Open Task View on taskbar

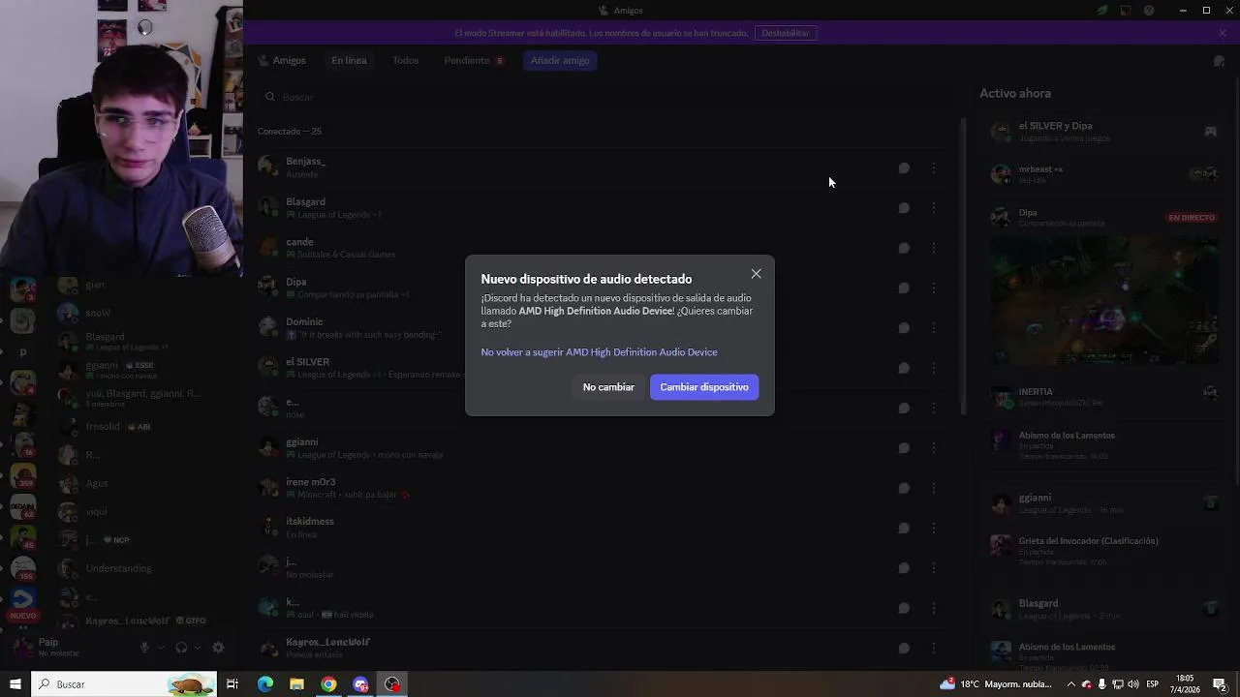(x=232, y=684)
